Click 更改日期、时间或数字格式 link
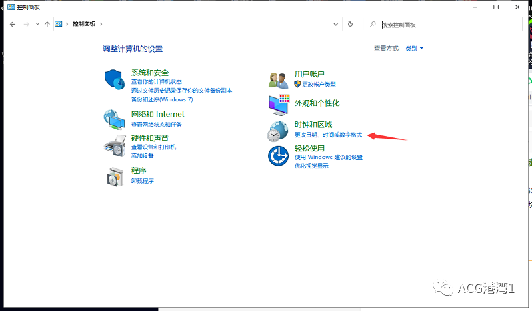This screenshot has width=532, height=311. tap(328, 135)
